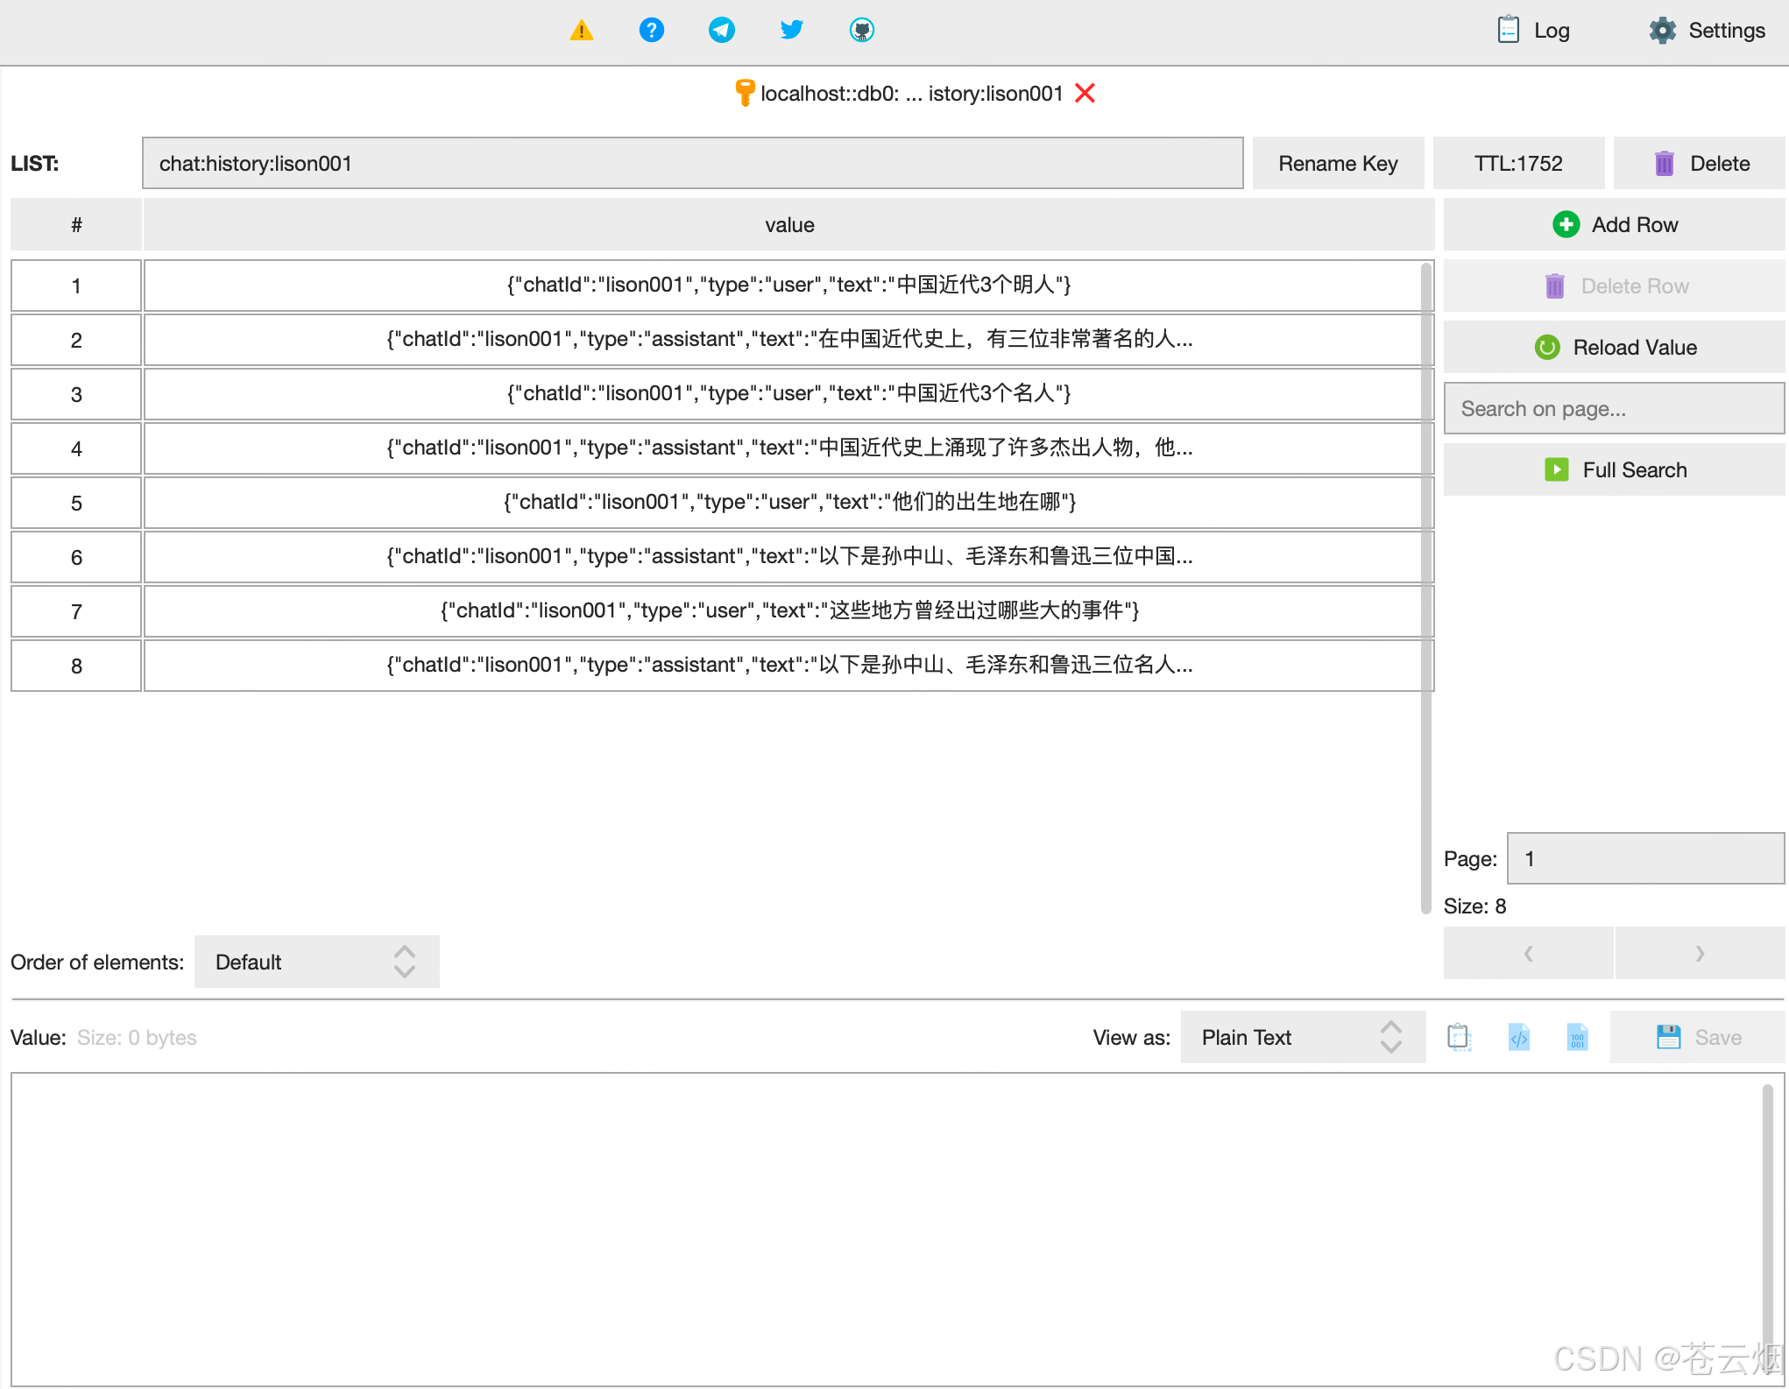Click Reload Value button
This screenshot has width=1789, height=1389.
point(1614,347)
